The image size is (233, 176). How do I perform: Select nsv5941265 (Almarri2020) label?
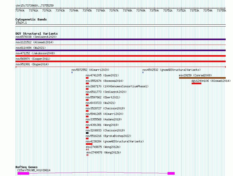point(105,114)
